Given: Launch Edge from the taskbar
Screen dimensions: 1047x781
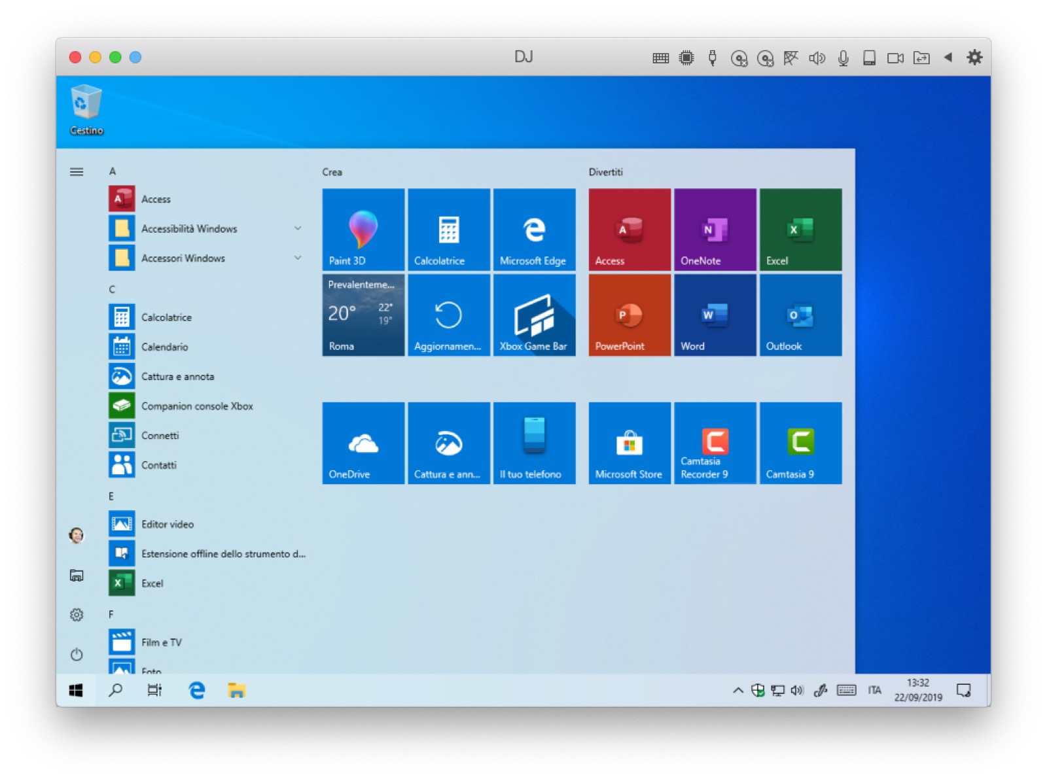Looking at the screenshot, I should [196, 690].
